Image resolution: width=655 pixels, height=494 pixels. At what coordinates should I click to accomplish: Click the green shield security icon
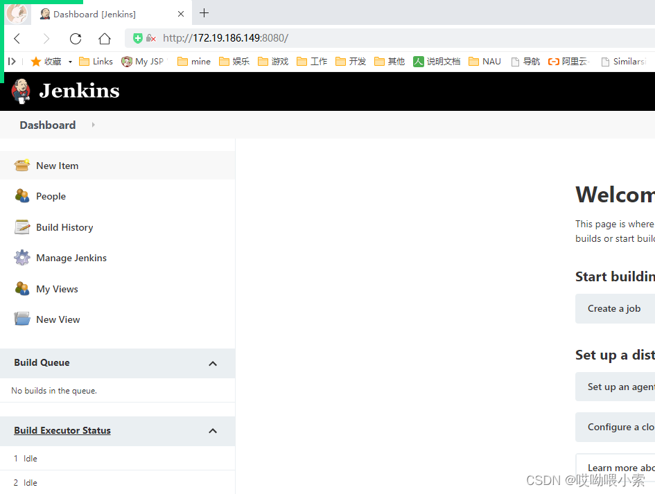(137, 38)
